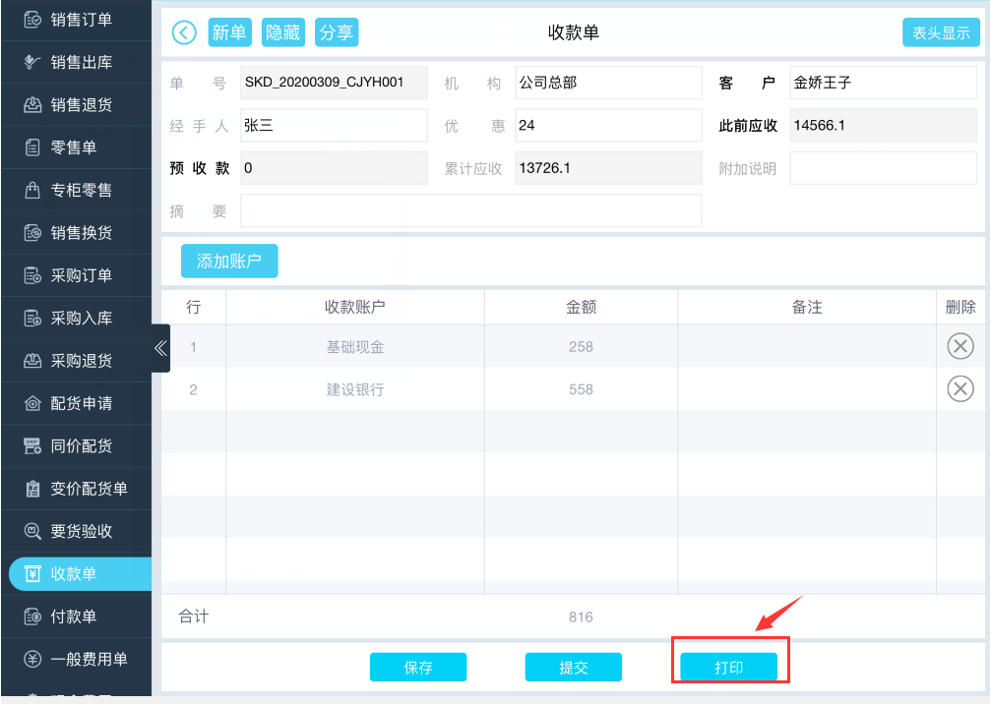The width and height of the screenshot is (990, 704).
Task: Open 零售单 icon in sidebar
Action: pos(32,147)
